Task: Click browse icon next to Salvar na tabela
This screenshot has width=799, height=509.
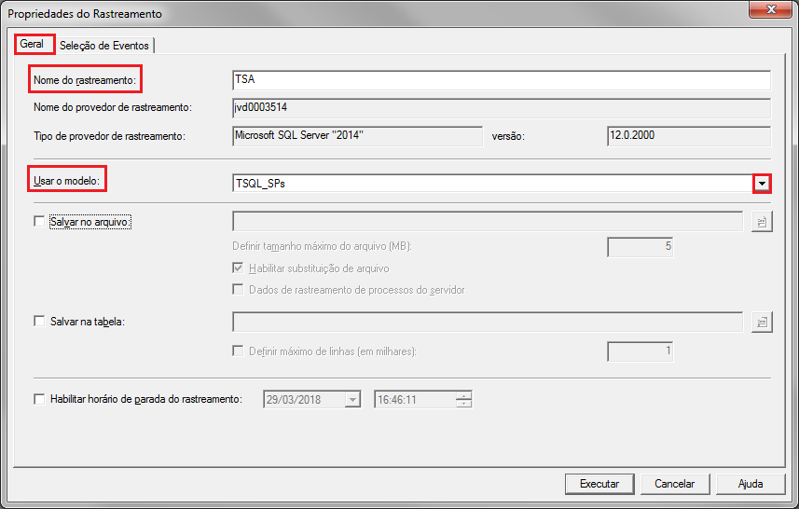Action: (762, 322)
